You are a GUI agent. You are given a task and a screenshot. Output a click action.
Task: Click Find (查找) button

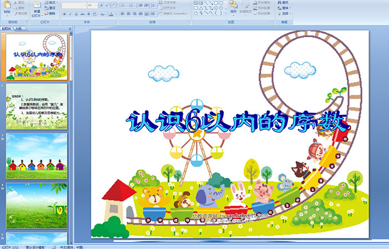click(x=283, y=2)
